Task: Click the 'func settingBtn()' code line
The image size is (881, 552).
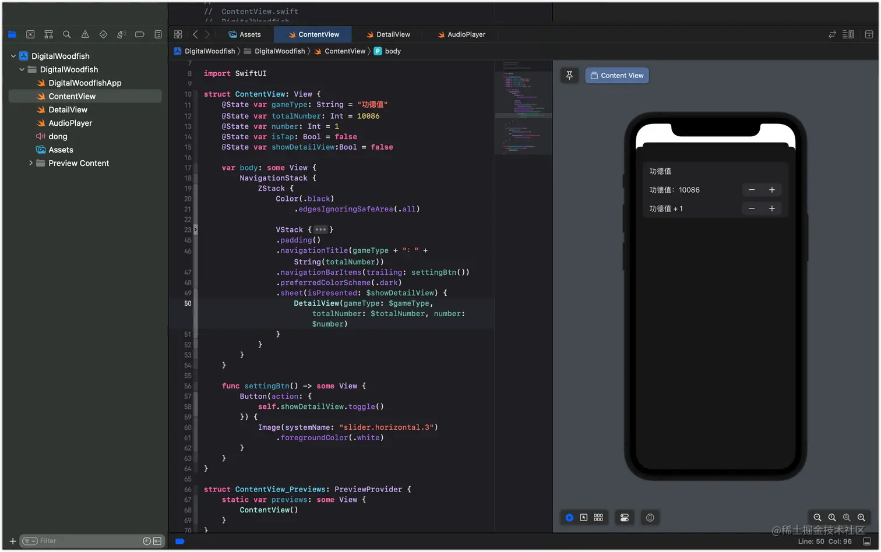Action: point(294,386)
